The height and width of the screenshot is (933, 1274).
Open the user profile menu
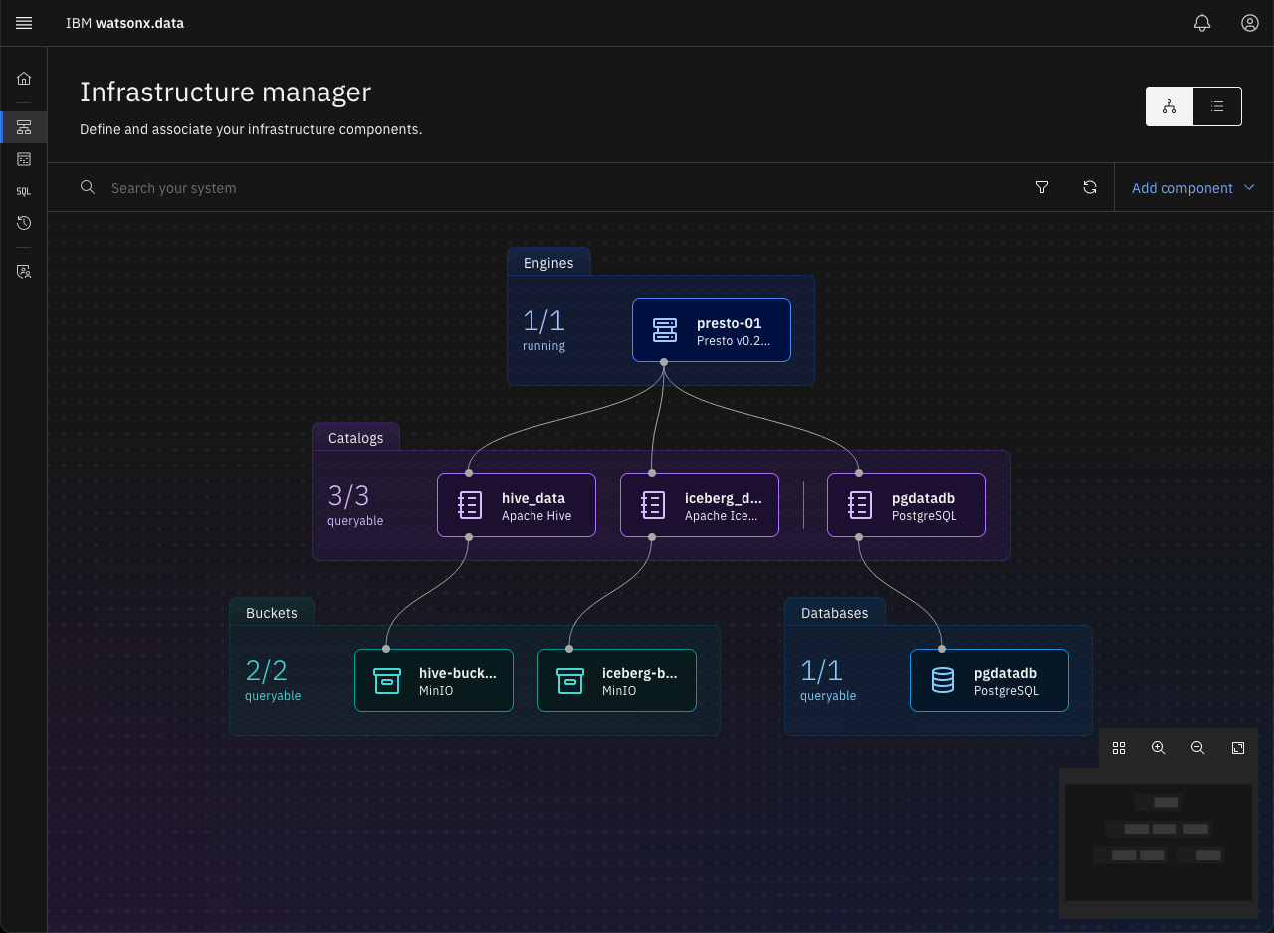pyautogui.click(x=1250, y=23)
